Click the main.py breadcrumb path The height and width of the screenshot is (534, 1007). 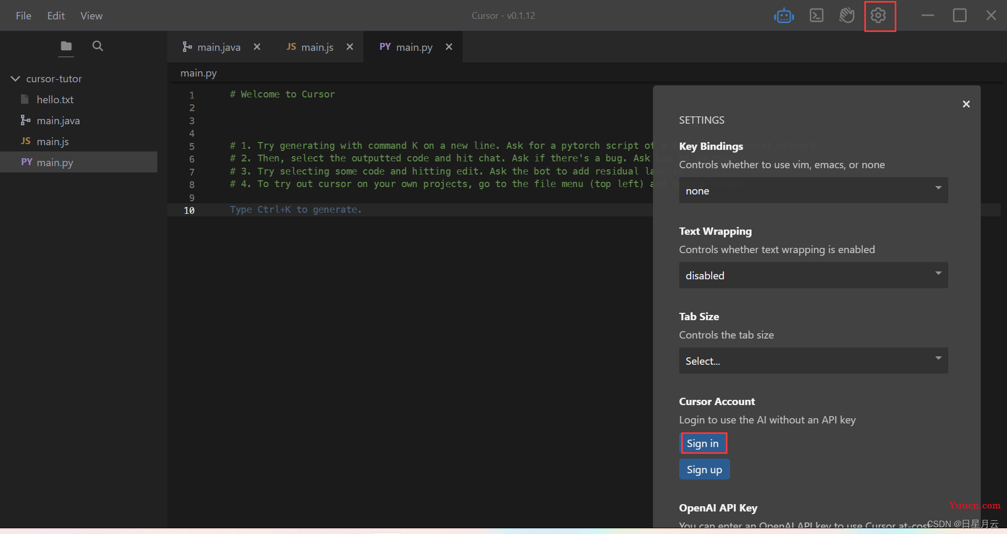point(199,73)
